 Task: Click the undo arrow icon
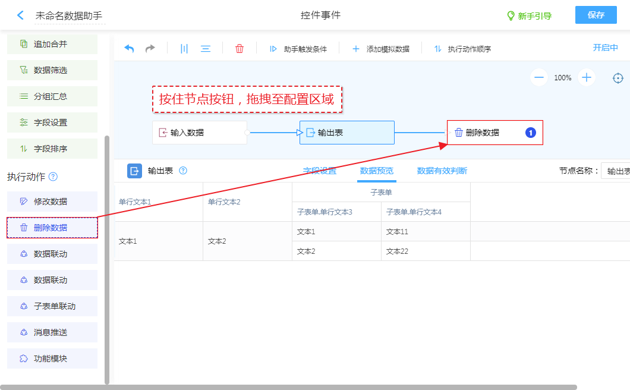pos(129,49)
